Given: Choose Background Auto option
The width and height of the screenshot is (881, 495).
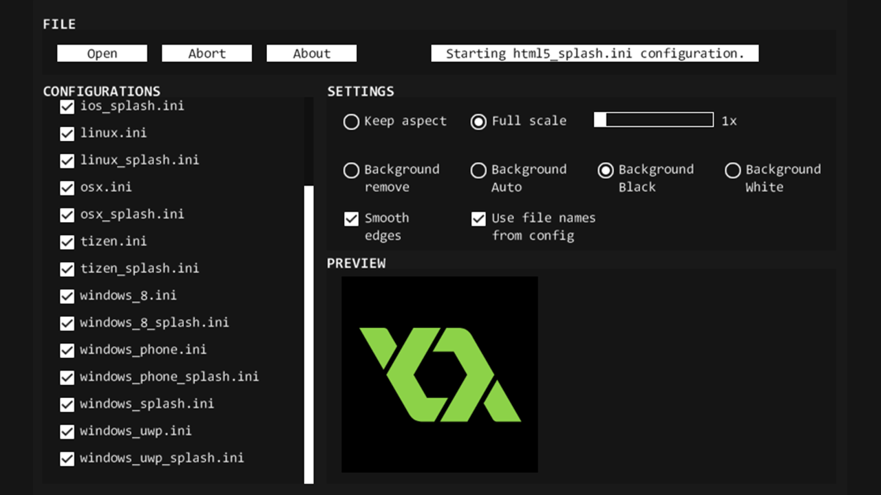Looking at the screenshot, I should (x=478, y=170).
